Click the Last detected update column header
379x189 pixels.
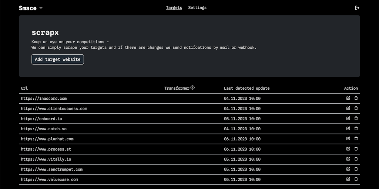click(246, 88)
